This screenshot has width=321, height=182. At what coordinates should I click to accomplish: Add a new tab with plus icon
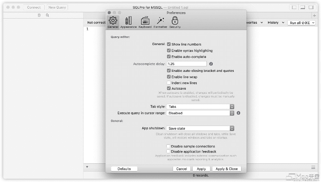(315, 15)
